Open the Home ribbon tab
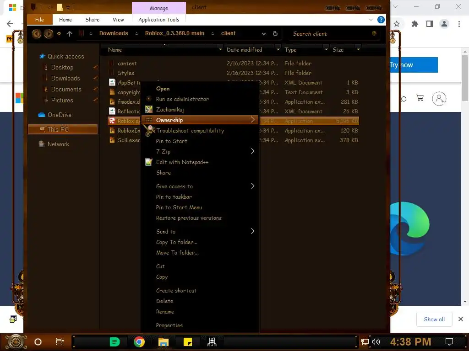 click(x=65, y=20)
